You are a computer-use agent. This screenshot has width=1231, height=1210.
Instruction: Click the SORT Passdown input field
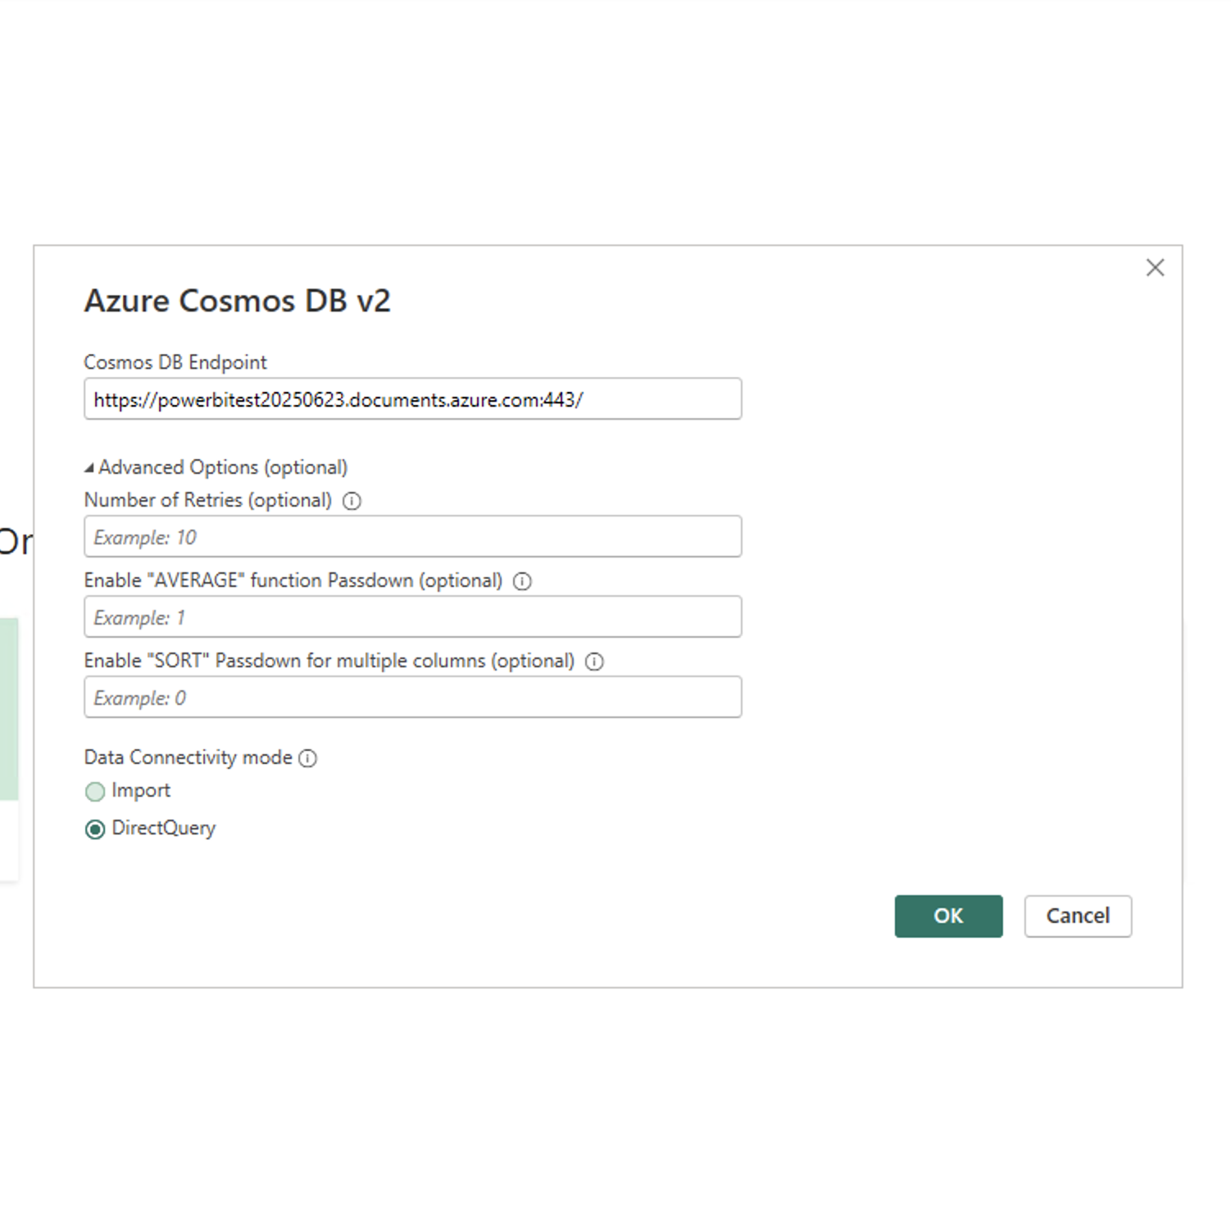(x=412, y=698)
